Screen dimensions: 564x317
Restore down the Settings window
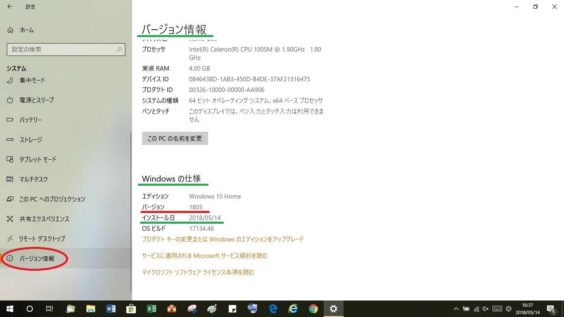coord(536,7)
